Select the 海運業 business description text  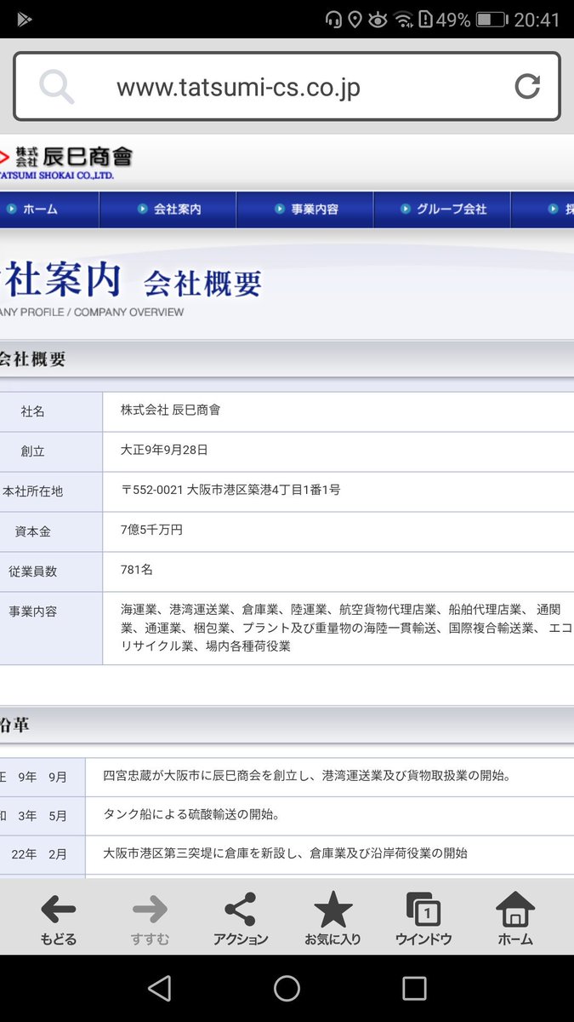coord(347,628)
